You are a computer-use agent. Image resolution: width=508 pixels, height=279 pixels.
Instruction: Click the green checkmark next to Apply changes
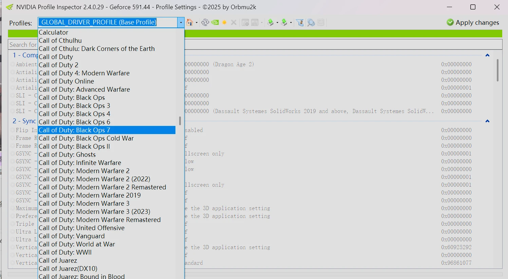tap(450, 22)
